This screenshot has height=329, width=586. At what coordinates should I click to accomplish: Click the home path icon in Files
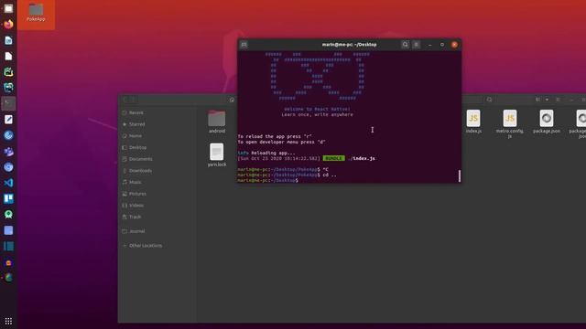[232, 100]
